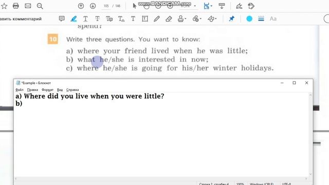The width and height of the screenshot is (329, 185).
Task: Click Notepad horizontal scrollbar left arrow
Action: 16,179
